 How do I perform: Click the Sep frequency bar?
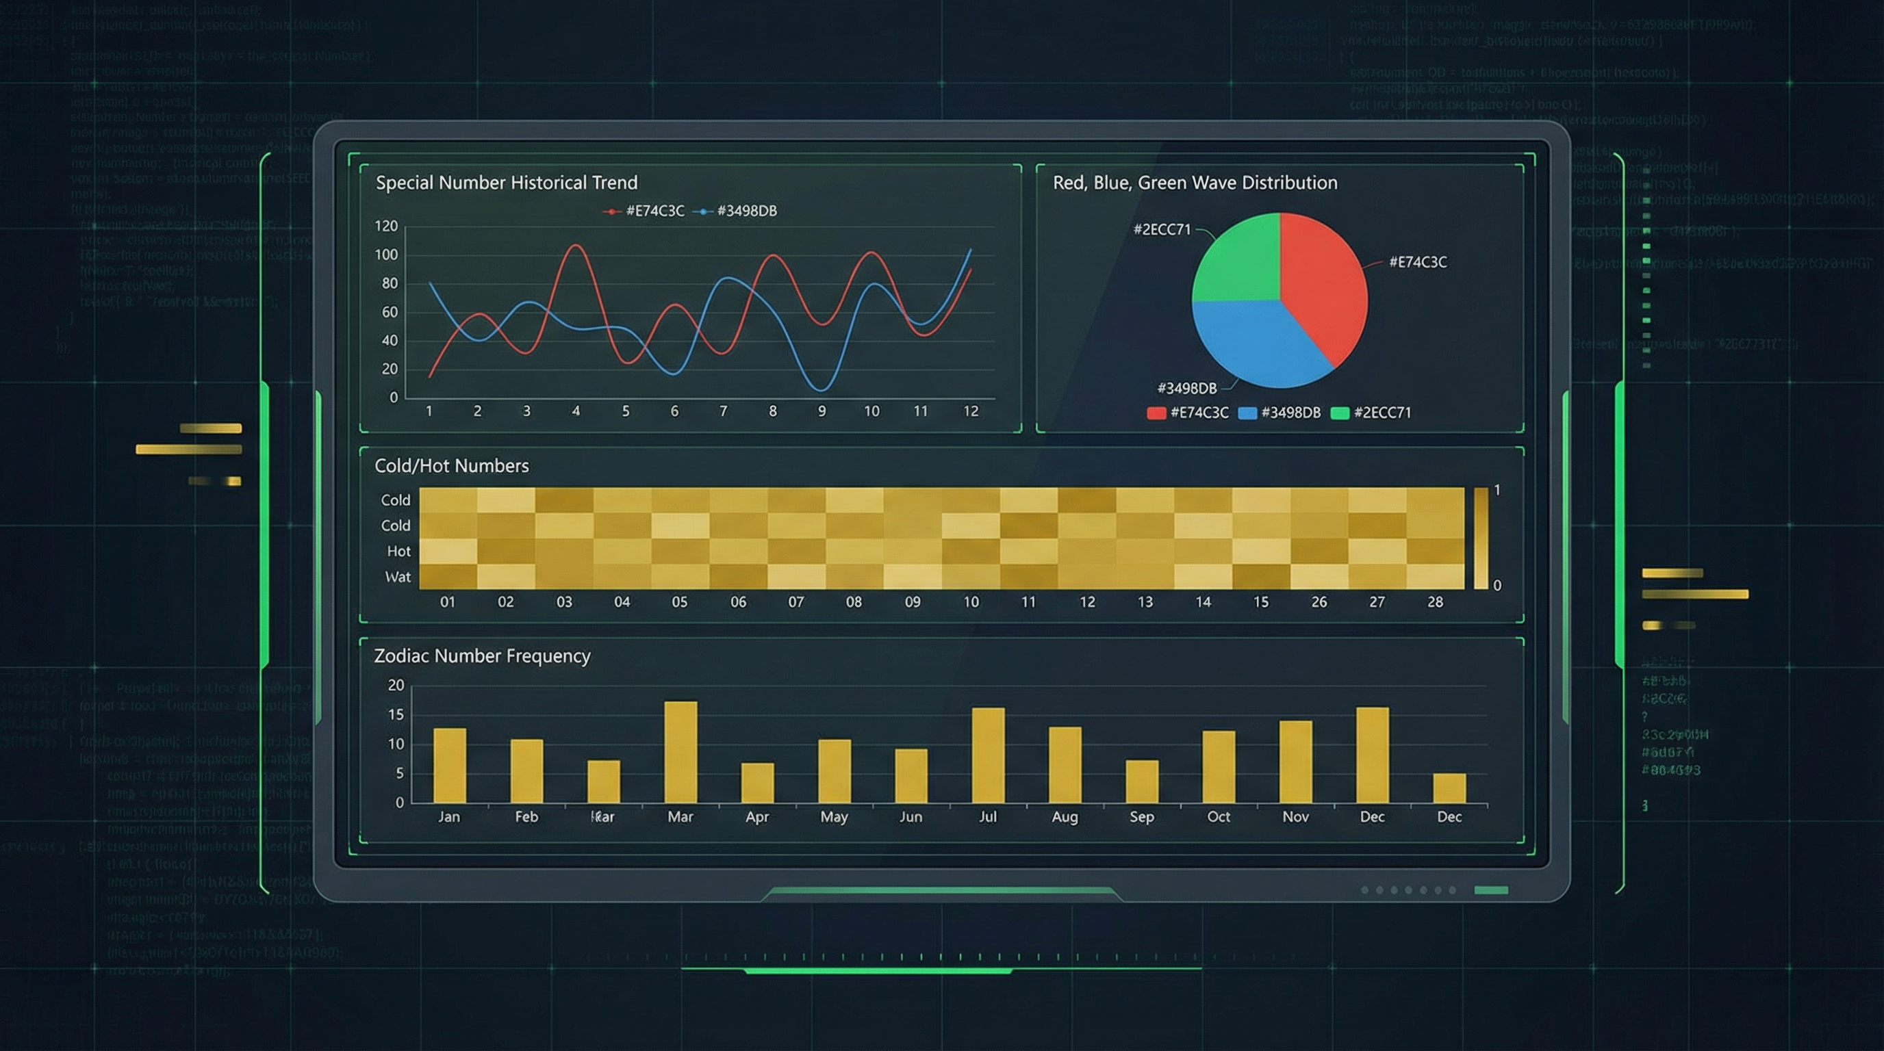[1142, 781]
